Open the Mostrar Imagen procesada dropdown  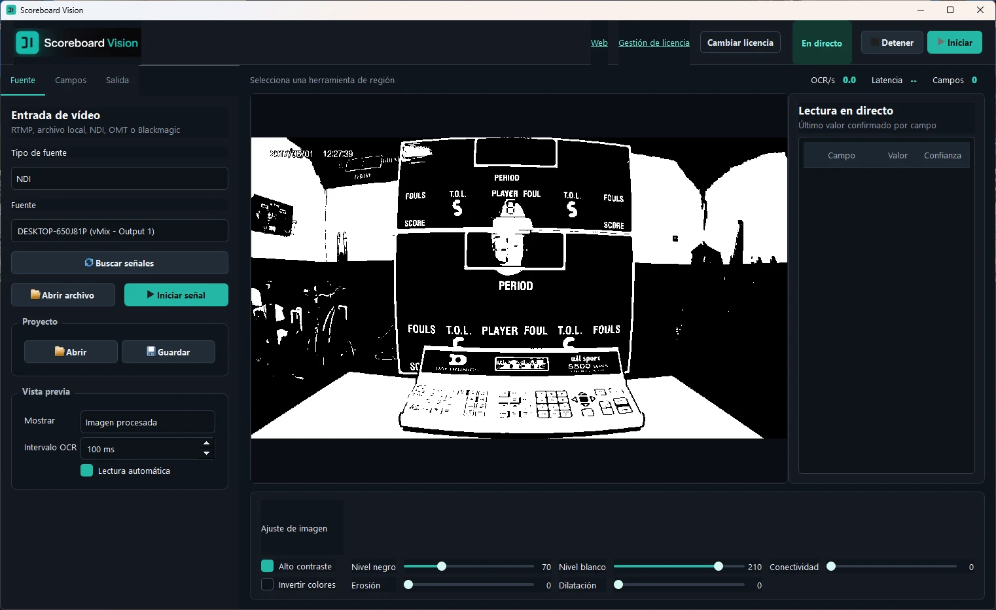[148, 422]
